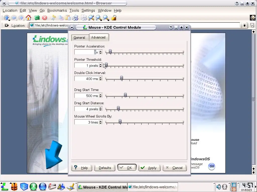The height and width of the screenshot is (192, 257).
Task: Click the Up navigation arrow in browser toolbar
Action: tap(7, 18)
